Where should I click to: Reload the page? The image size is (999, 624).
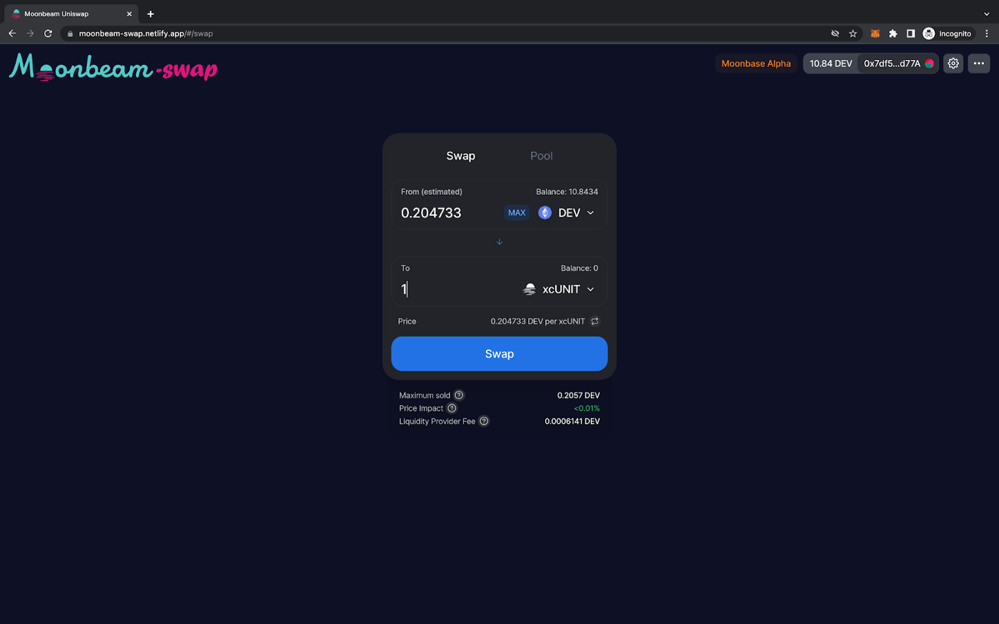48,34
